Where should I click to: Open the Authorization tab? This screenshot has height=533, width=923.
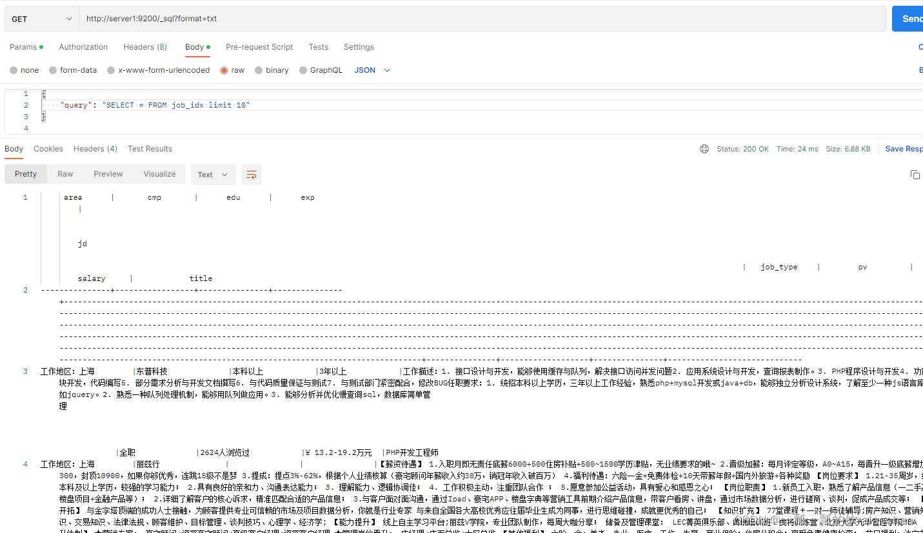click(x=83, y=47)
